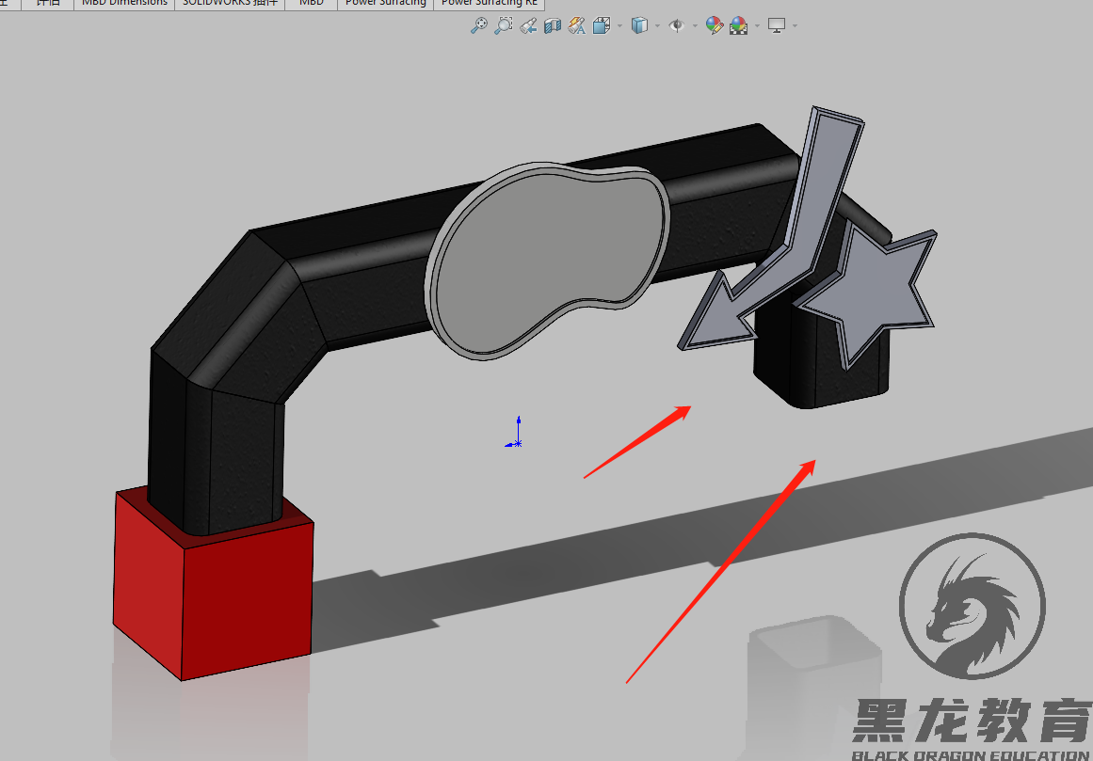Viewport: 1093px width, 761px height.
Task: Open the View Orientation dropdown arrow
Action: [619, 25]
